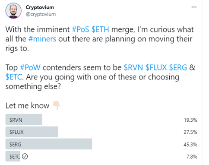
Task: Open the #miners hashtag
Action: 42,39
